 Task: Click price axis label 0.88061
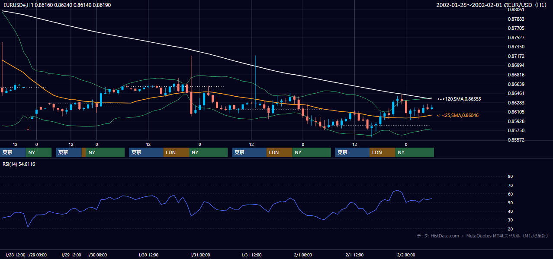(x=516, y=9)
